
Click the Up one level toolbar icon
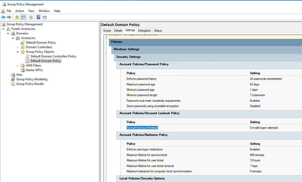click(x=17, y=17)
